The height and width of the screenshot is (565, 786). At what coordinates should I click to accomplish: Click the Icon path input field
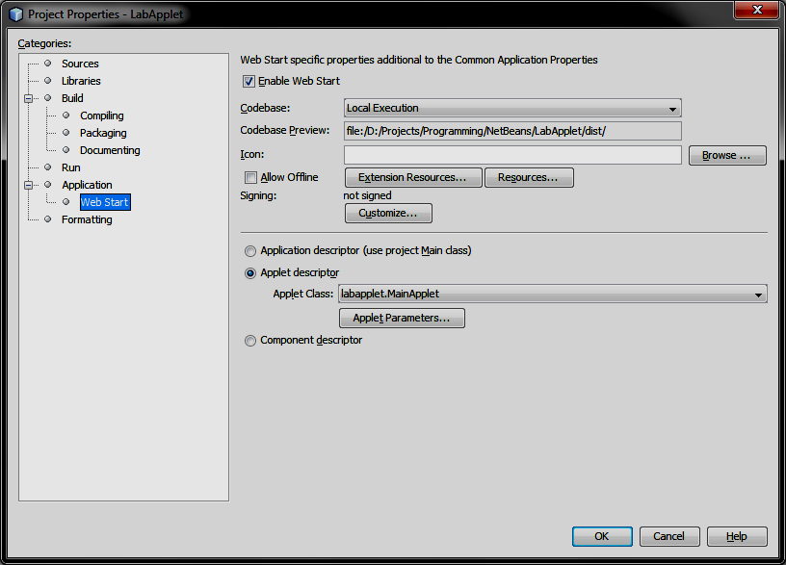pyautogui.click(x=512, y=155)
